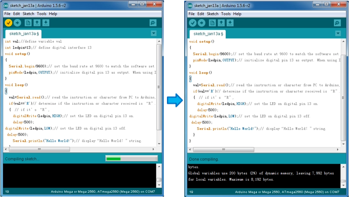Click 'Global variables use 200 bytes' console line
The image size is (349, 197).
[x=261, y=173]
